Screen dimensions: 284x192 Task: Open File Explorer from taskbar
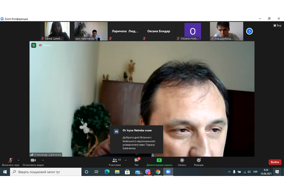117,172
